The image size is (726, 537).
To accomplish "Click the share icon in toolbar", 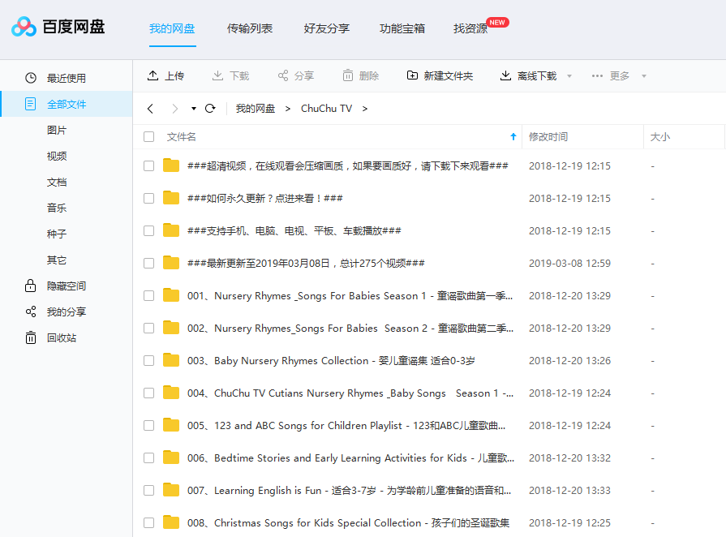I will pyautogui.click(x=283, y=75).
